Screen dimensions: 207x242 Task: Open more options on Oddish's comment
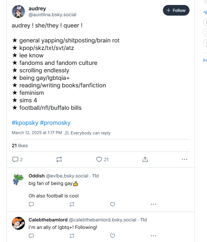point(153,204)
